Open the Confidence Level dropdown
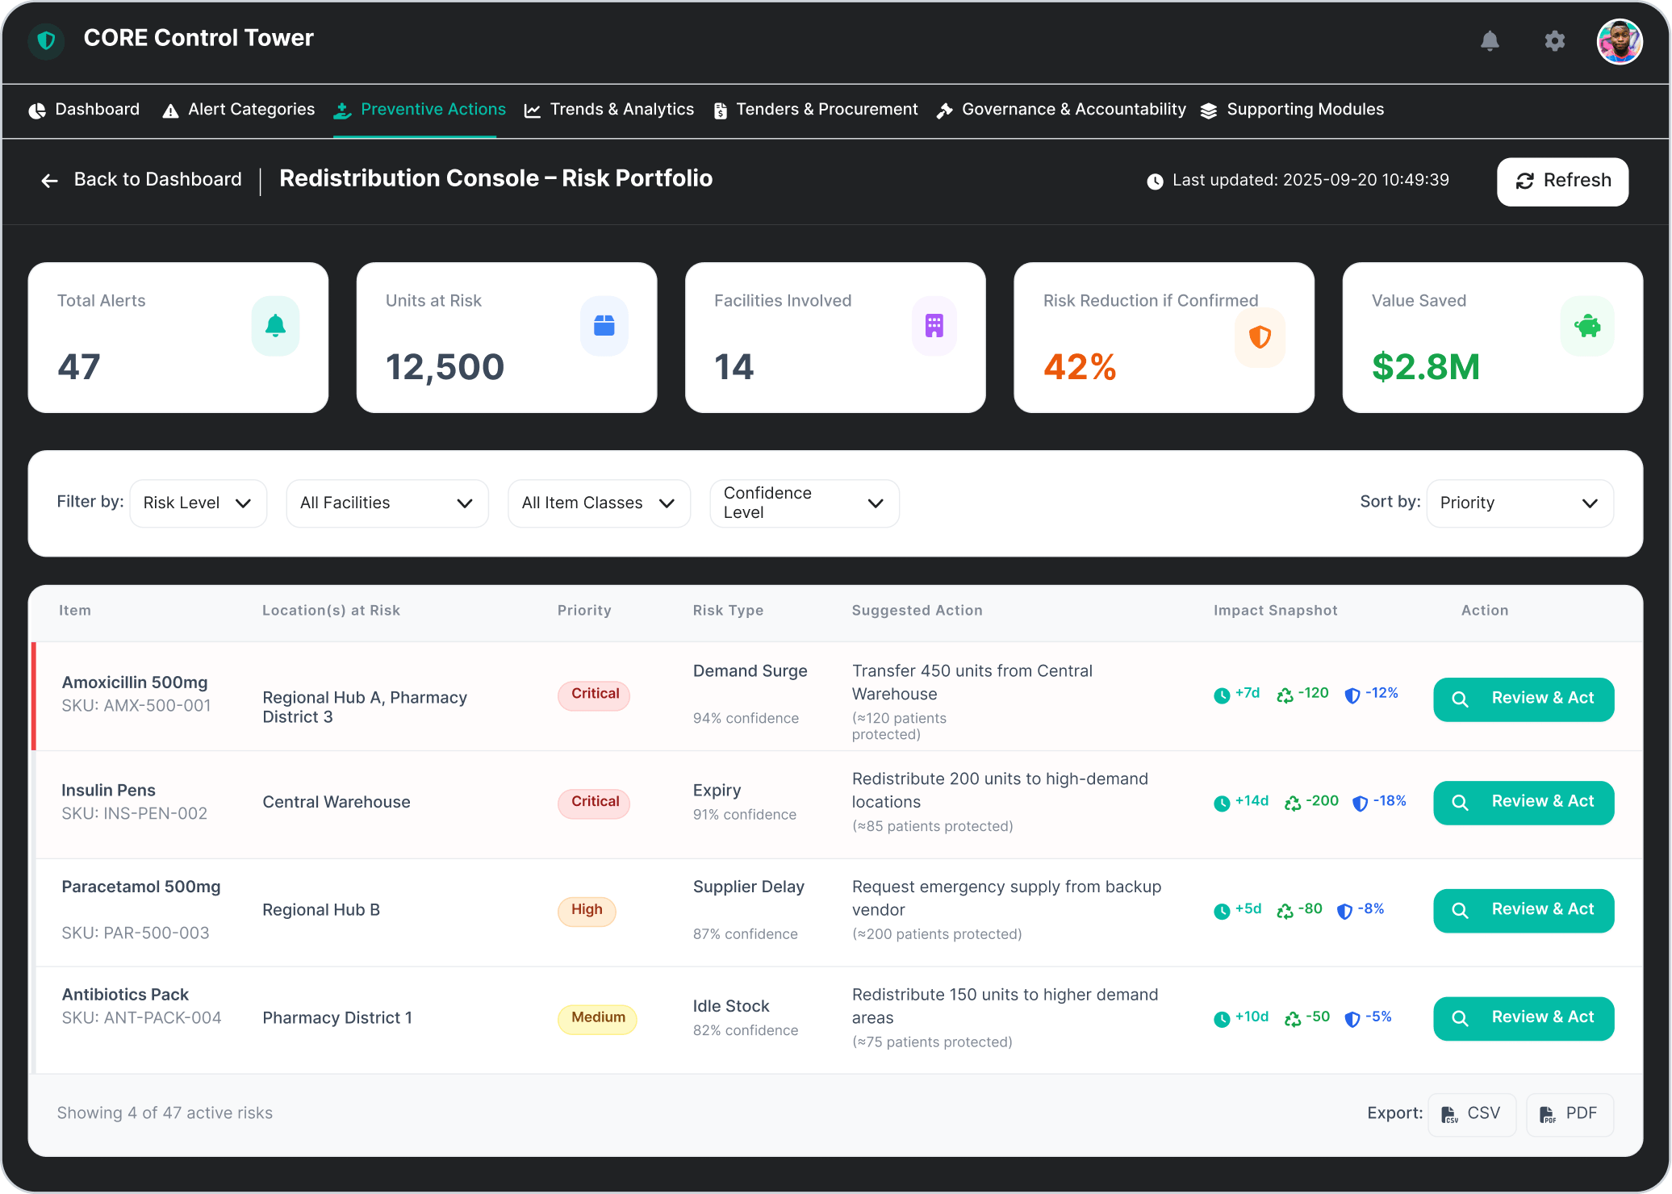 coord(804,503)
